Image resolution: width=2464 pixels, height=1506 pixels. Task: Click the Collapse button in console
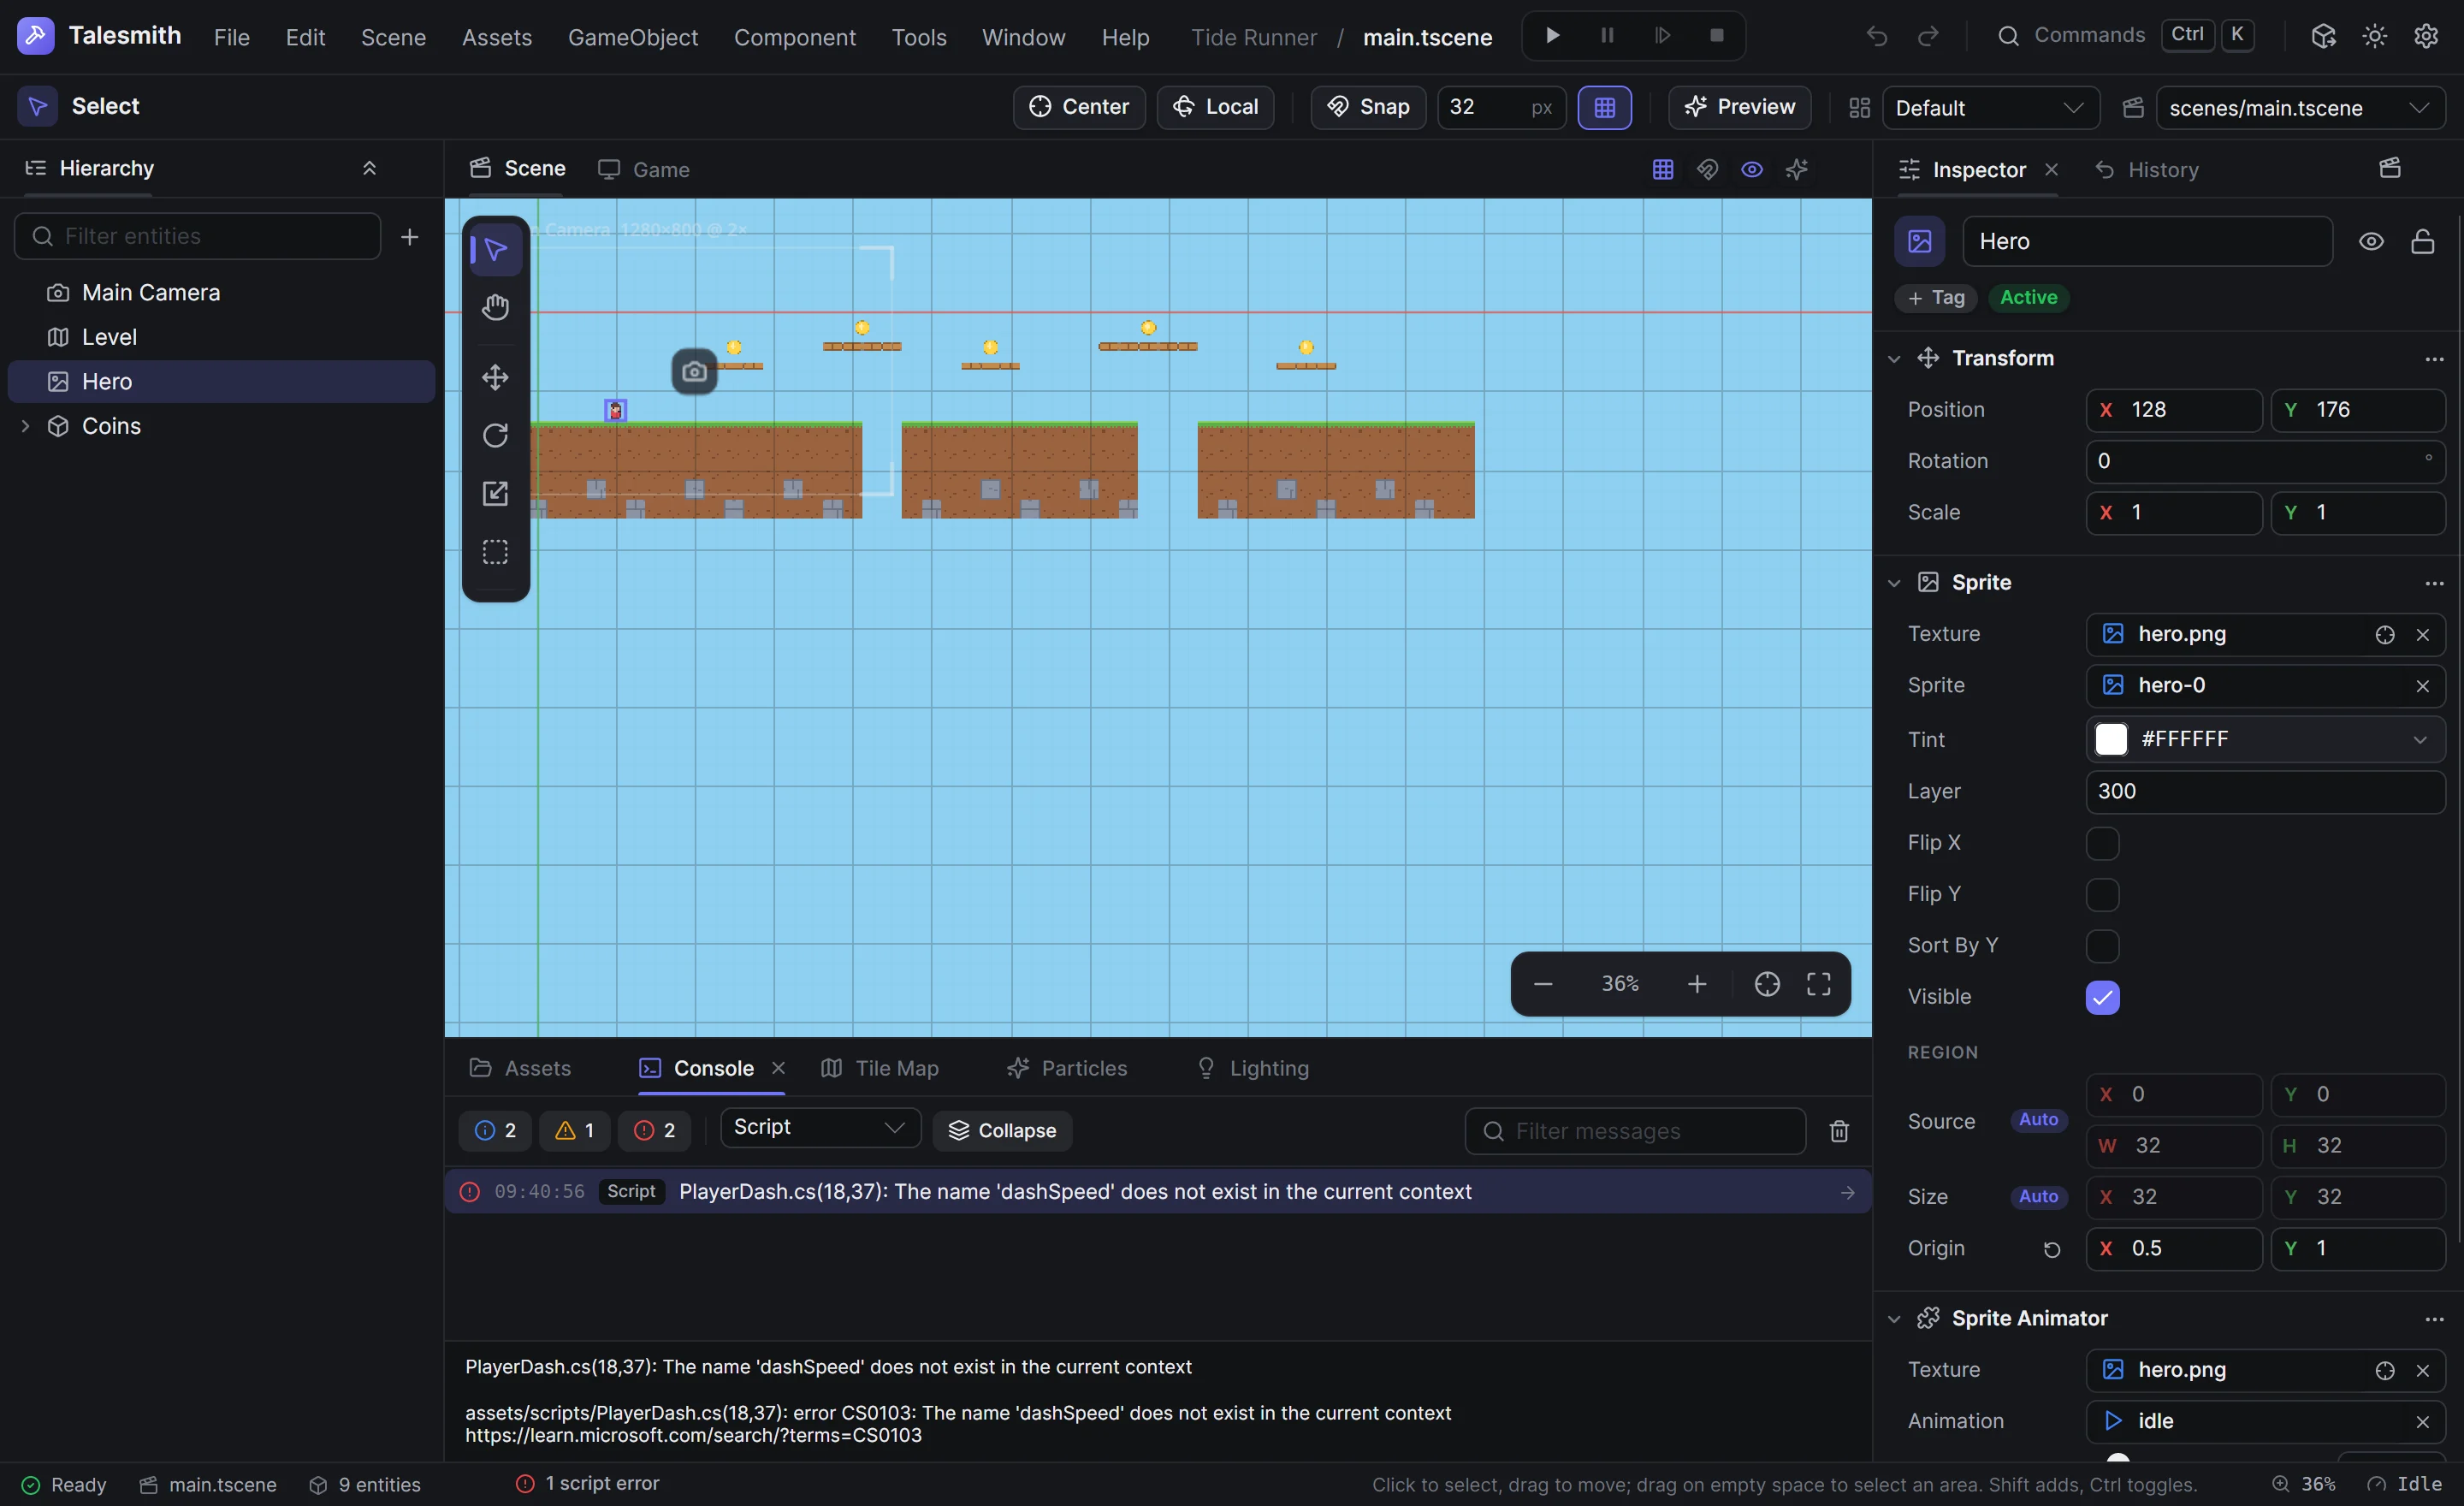[1001, 1131]
